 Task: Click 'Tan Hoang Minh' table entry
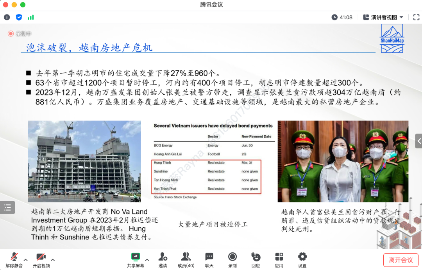click(x=166, y=180)
